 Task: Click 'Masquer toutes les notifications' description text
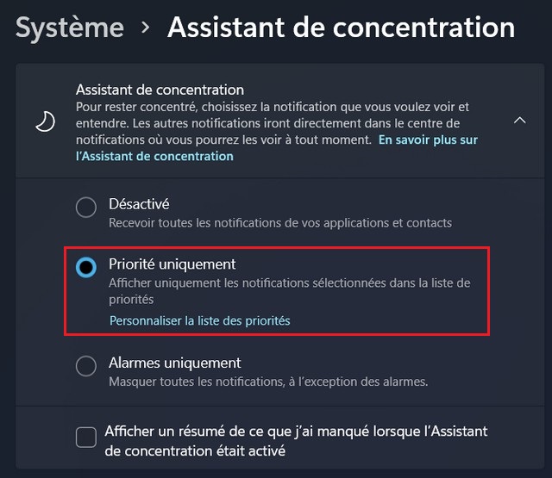click(268, 382)
